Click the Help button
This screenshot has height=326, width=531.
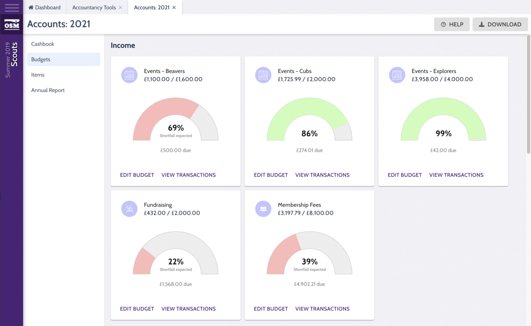tap(452, 24)
